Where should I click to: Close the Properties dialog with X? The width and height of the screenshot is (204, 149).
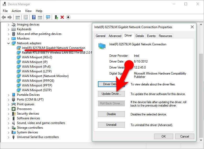pyautogui.click(x=192, y=27)
